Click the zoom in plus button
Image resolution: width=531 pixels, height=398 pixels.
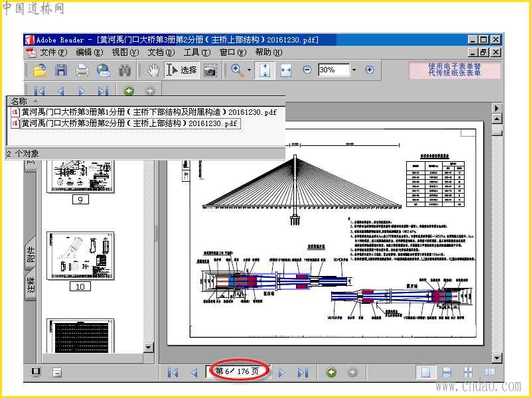370,70
